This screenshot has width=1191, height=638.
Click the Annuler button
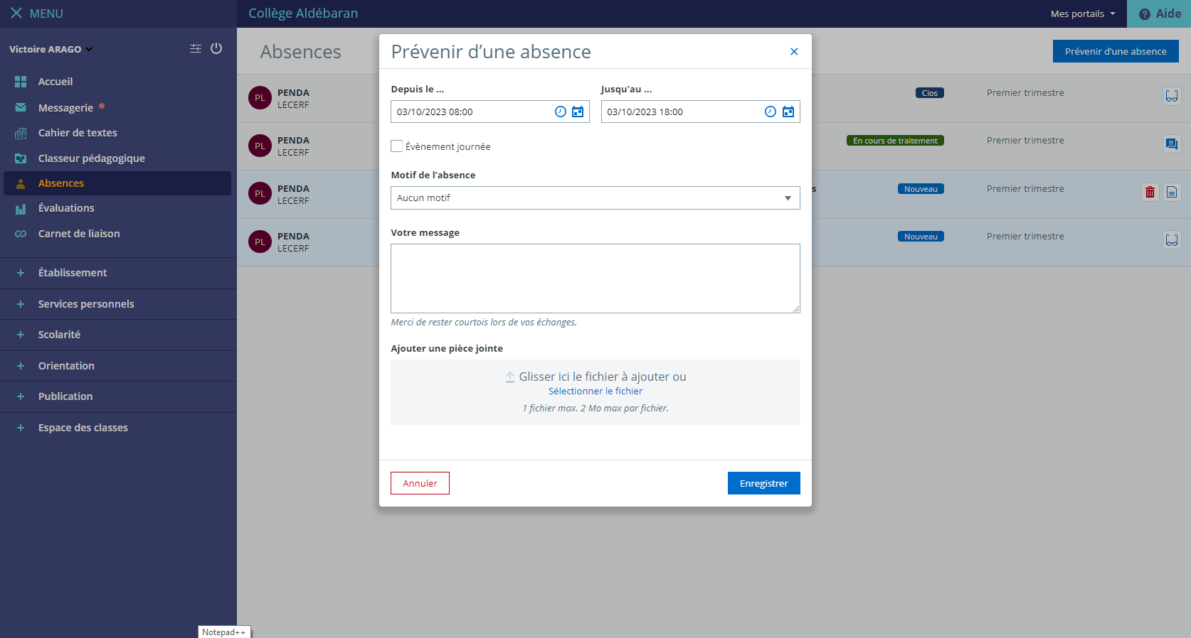pyautogui.click(x=420, y=483)
